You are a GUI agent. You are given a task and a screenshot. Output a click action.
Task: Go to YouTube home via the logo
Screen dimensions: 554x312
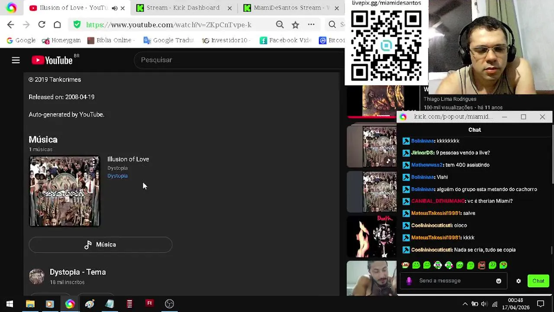(x=52, y=60)
